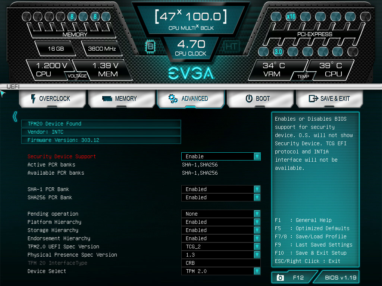Expand the SHA-1 PCR Bank dropdown
Viewport: 382px width, 286px height.
click(221, 189)
